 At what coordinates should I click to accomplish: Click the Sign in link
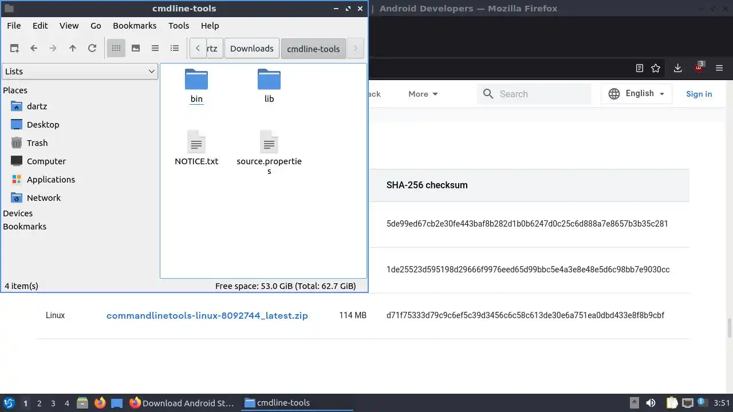[699, 94]
